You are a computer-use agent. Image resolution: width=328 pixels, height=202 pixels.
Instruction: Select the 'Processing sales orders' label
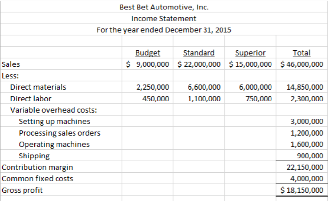59,133
